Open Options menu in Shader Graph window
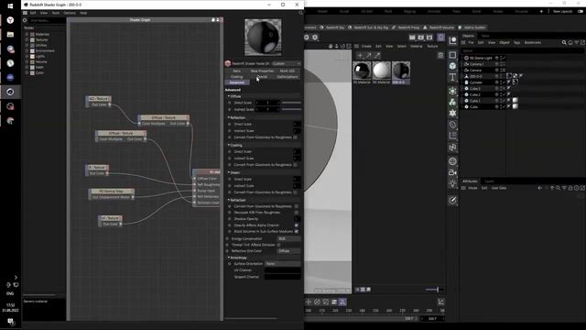Image resolution: width=586 pixels, height=330 pixels. (70, 13)
